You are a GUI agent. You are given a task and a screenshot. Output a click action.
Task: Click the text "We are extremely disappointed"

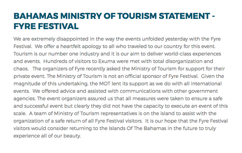(51, 39)
